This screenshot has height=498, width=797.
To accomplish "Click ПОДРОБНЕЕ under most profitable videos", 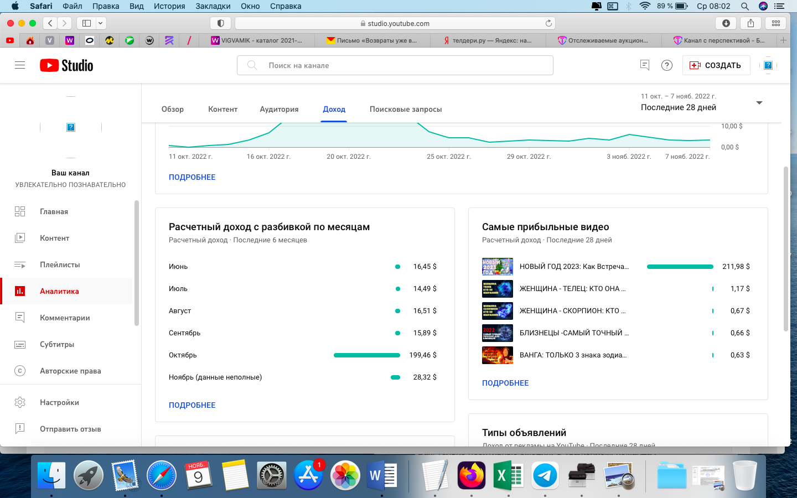I will pyautogui.click(x=505, y=383).
